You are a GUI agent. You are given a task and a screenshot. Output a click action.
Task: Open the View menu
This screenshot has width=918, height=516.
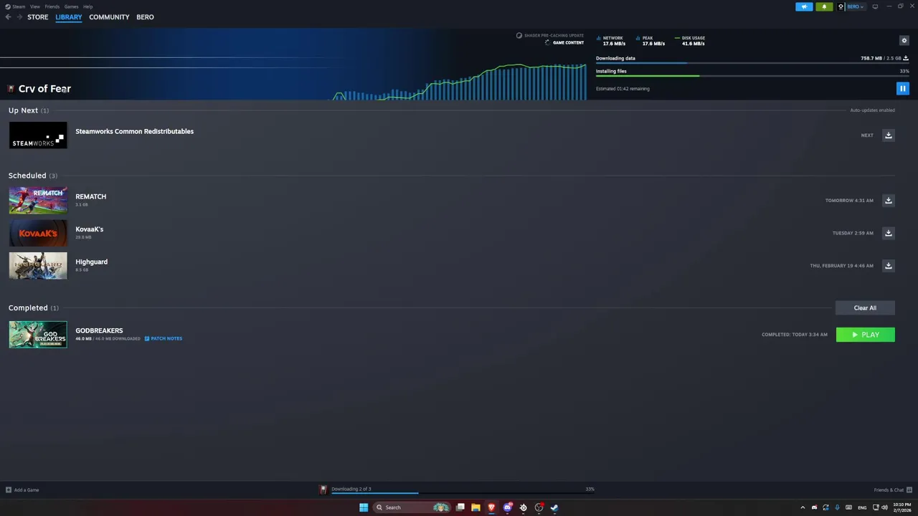[34, 6]
